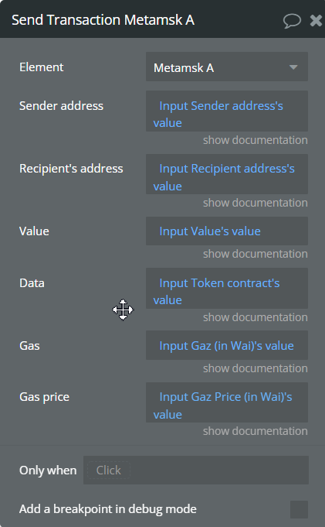Edit the Recipient's address expression field
This screenshot has width=325, height=527.
click(x=227, y=174)
